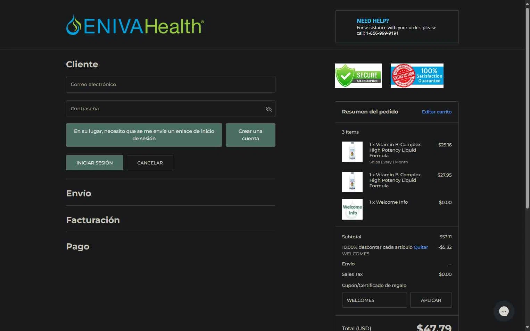Image resolution: width=530 pixels, height=331 pixels.
Task: Remove the discount via Quitar link
Action: click(x=421, y=247)
